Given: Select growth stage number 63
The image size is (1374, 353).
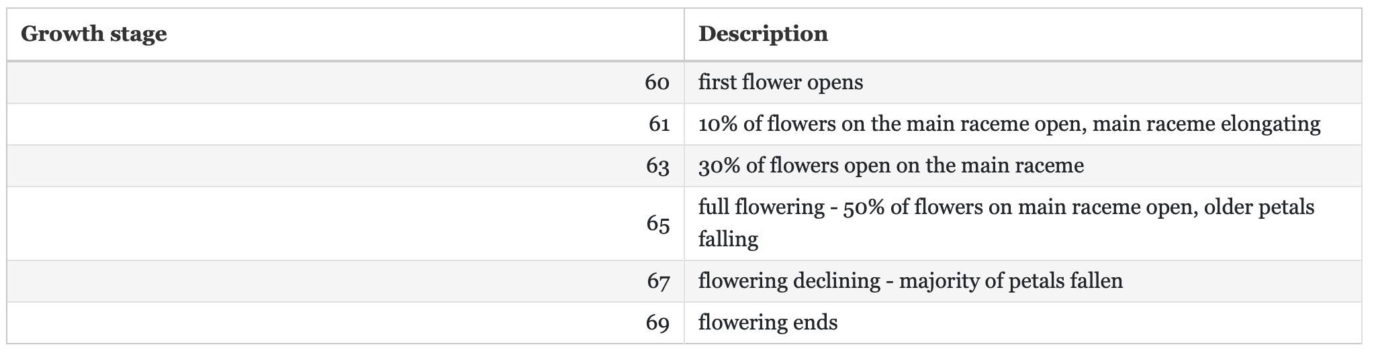Looking at the screenshot, I should pos(657,166).
